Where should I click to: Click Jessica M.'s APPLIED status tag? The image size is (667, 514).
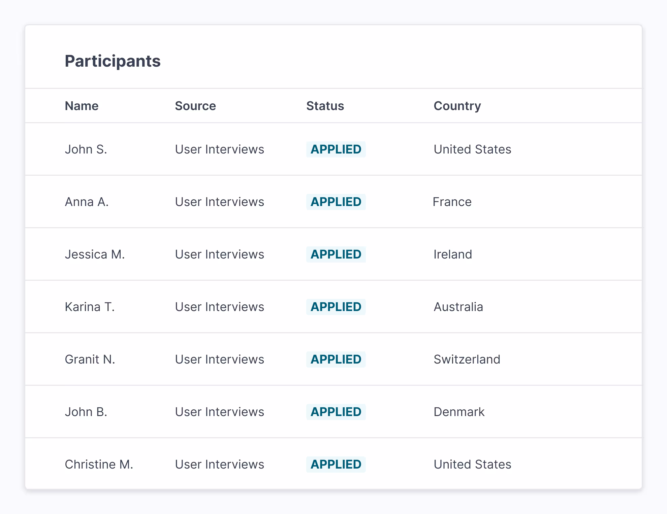tap(336, 254)
